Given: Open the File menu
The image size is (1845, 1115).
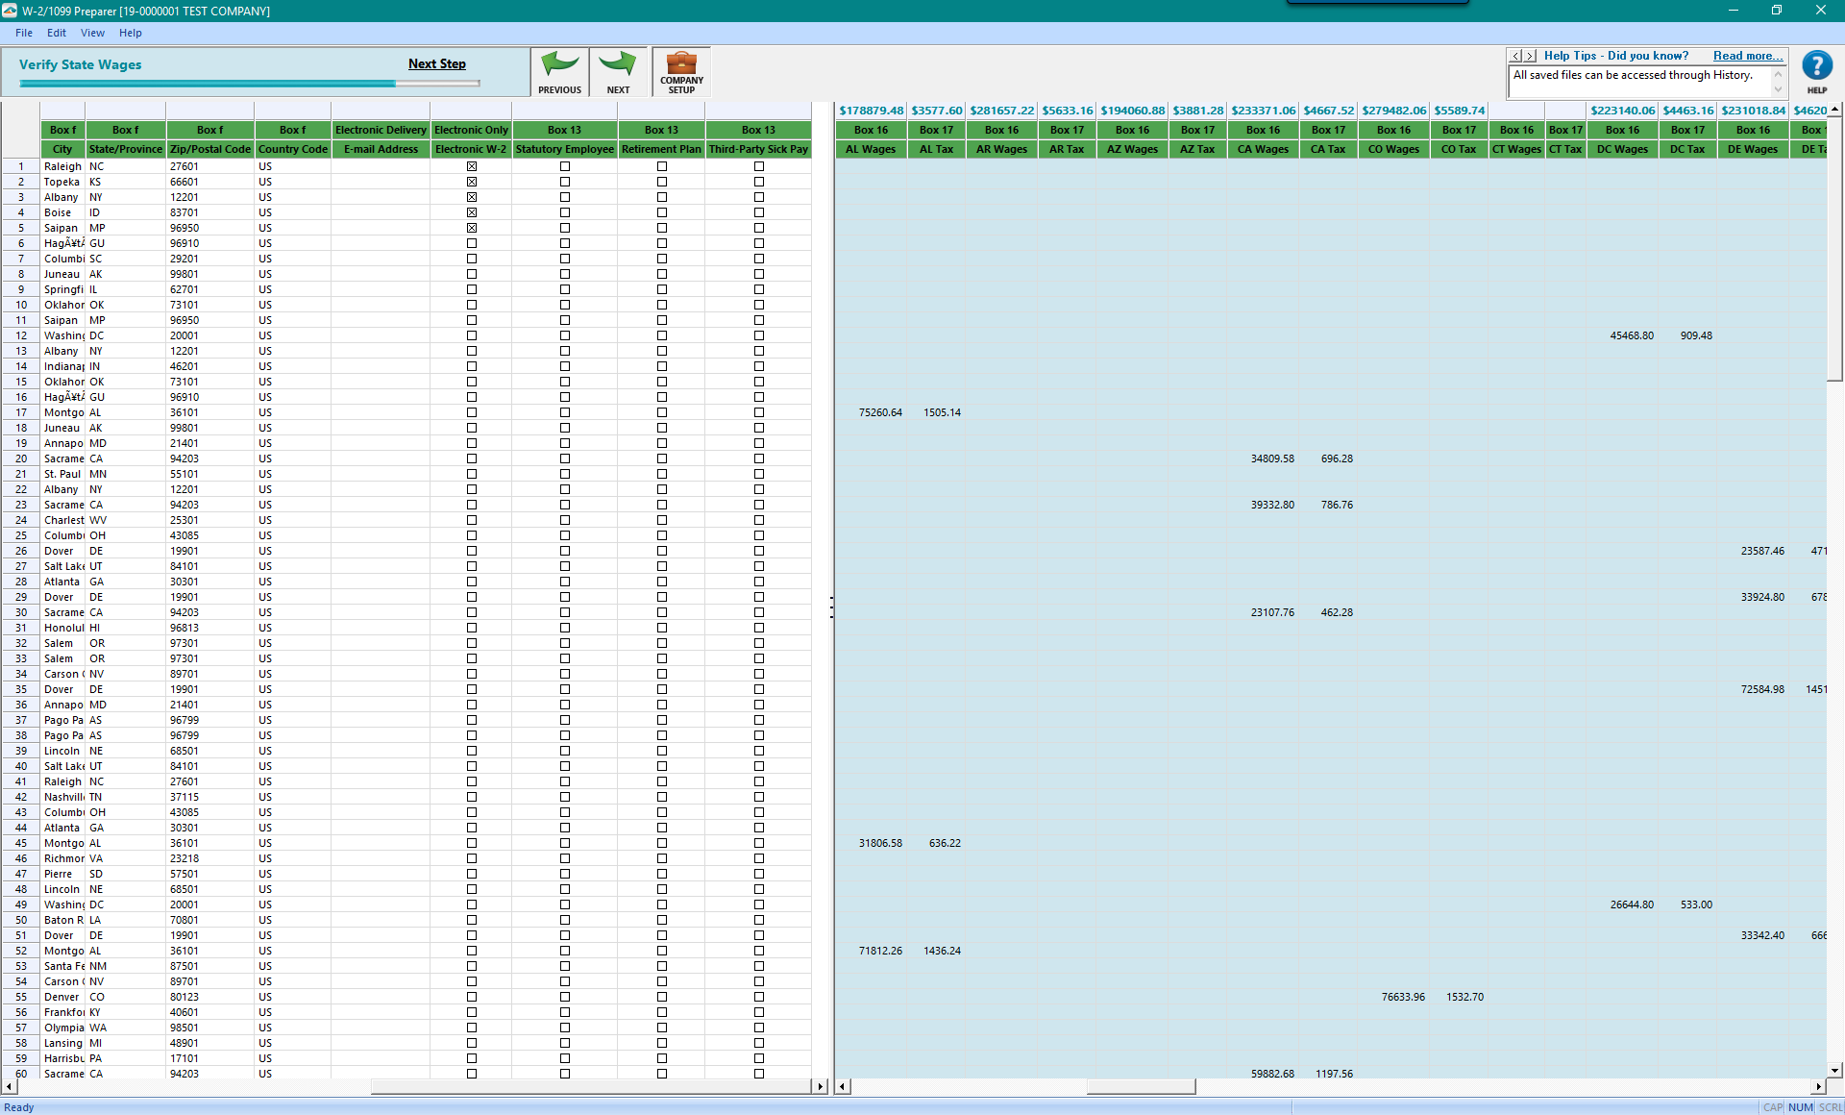Looking at the screenshot, I should [24, 33].
